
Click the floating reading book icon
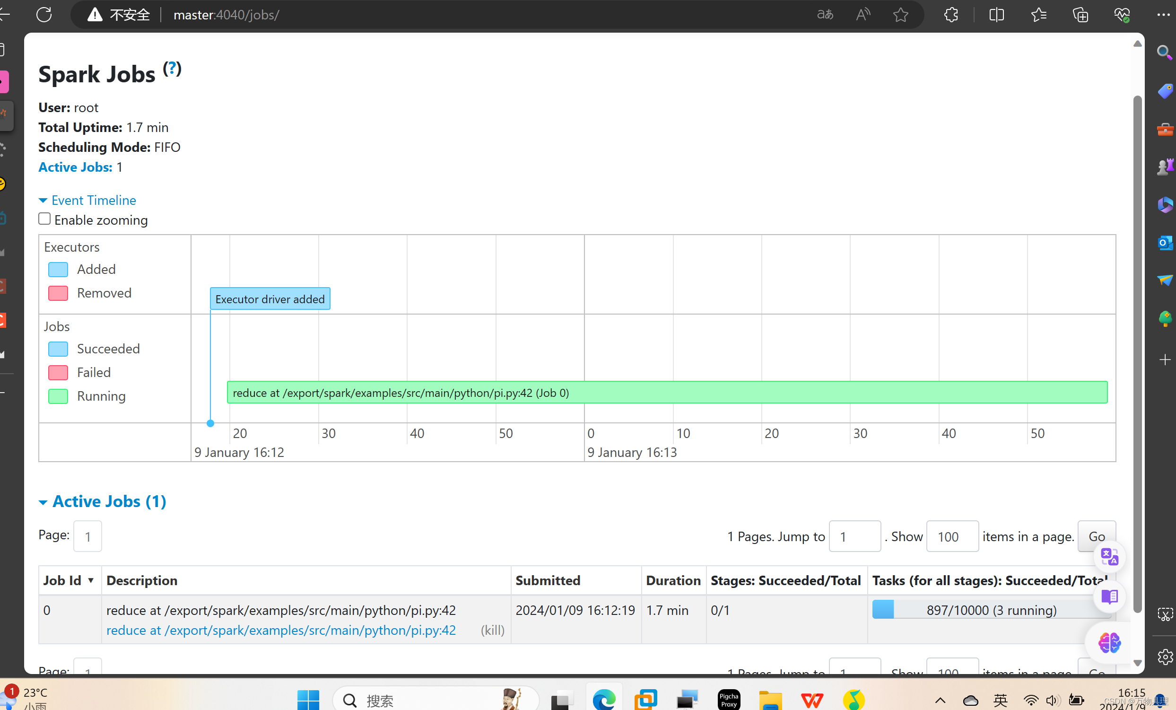tap(1109, 596)
